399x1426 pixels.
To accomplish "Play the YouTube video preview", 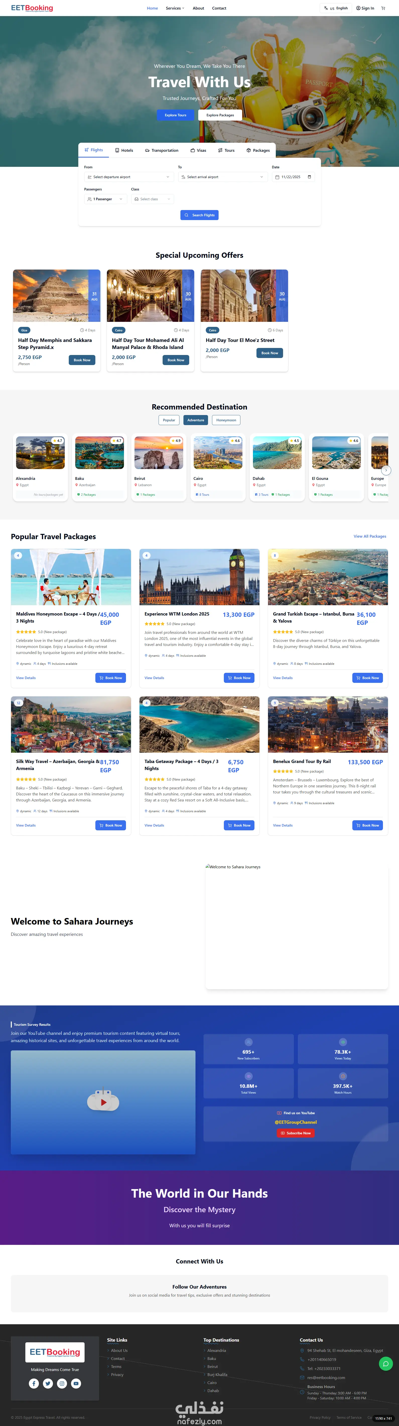I will [103, 1102].
